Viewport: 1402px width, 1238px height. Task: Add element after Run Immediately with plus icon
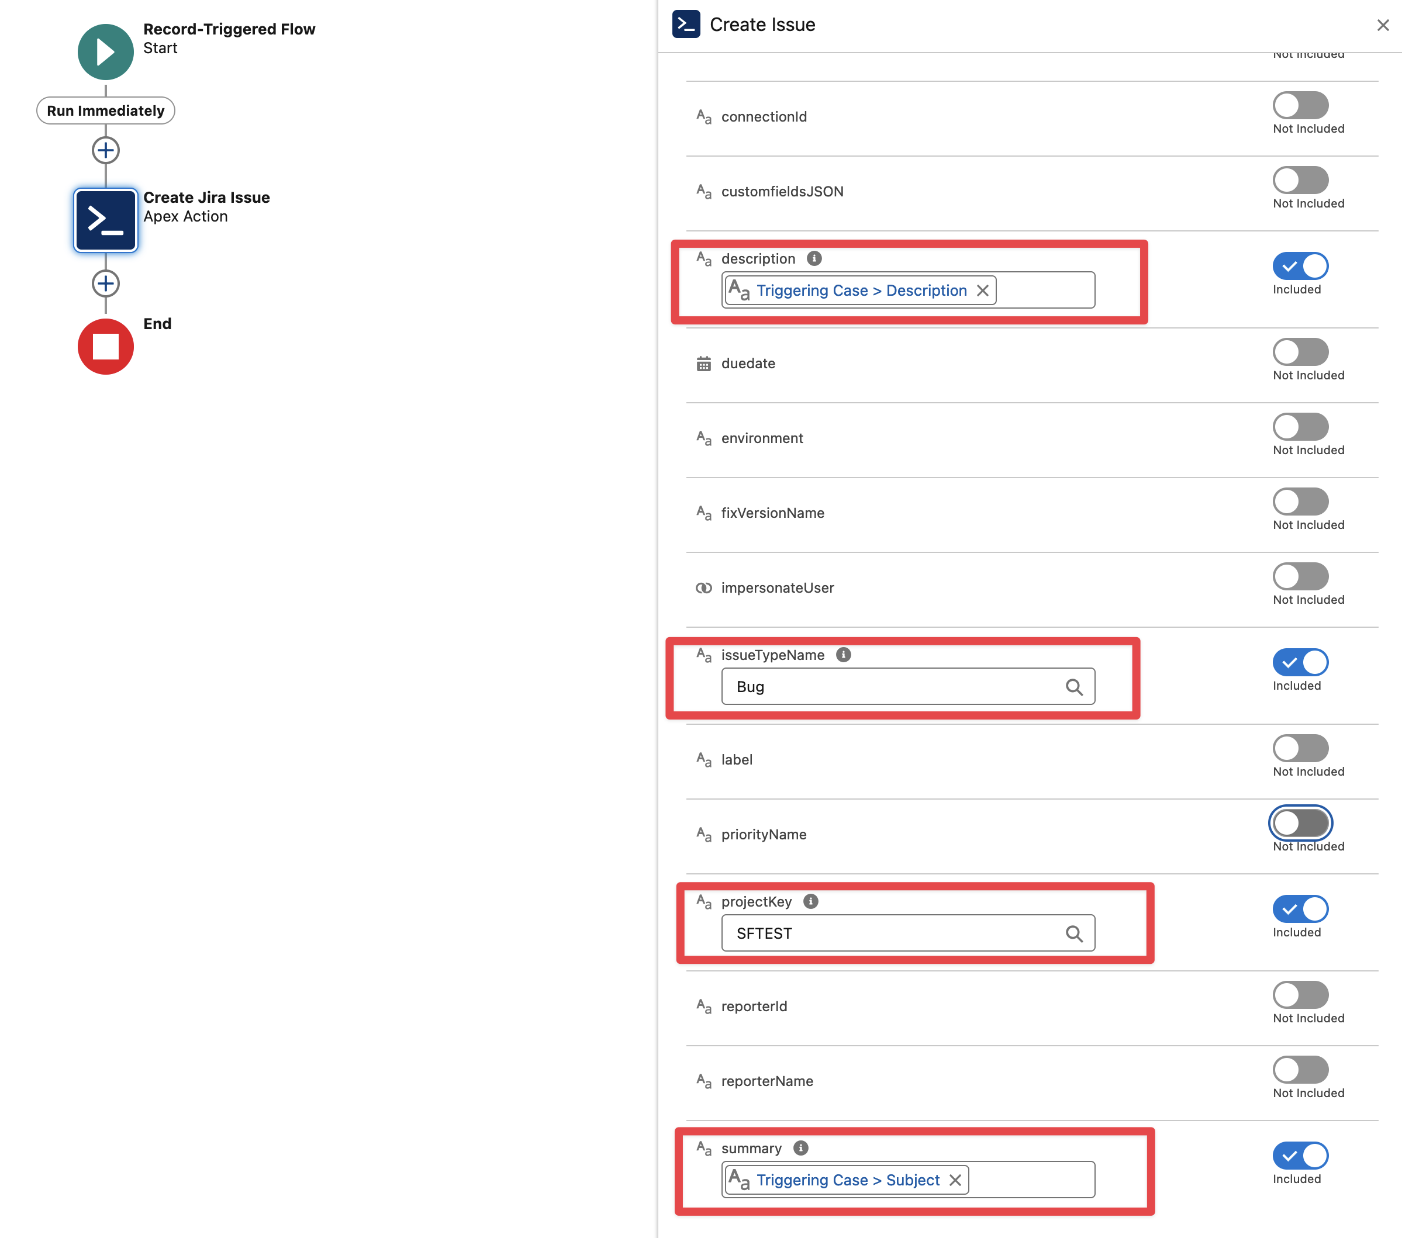click(105, 150)
